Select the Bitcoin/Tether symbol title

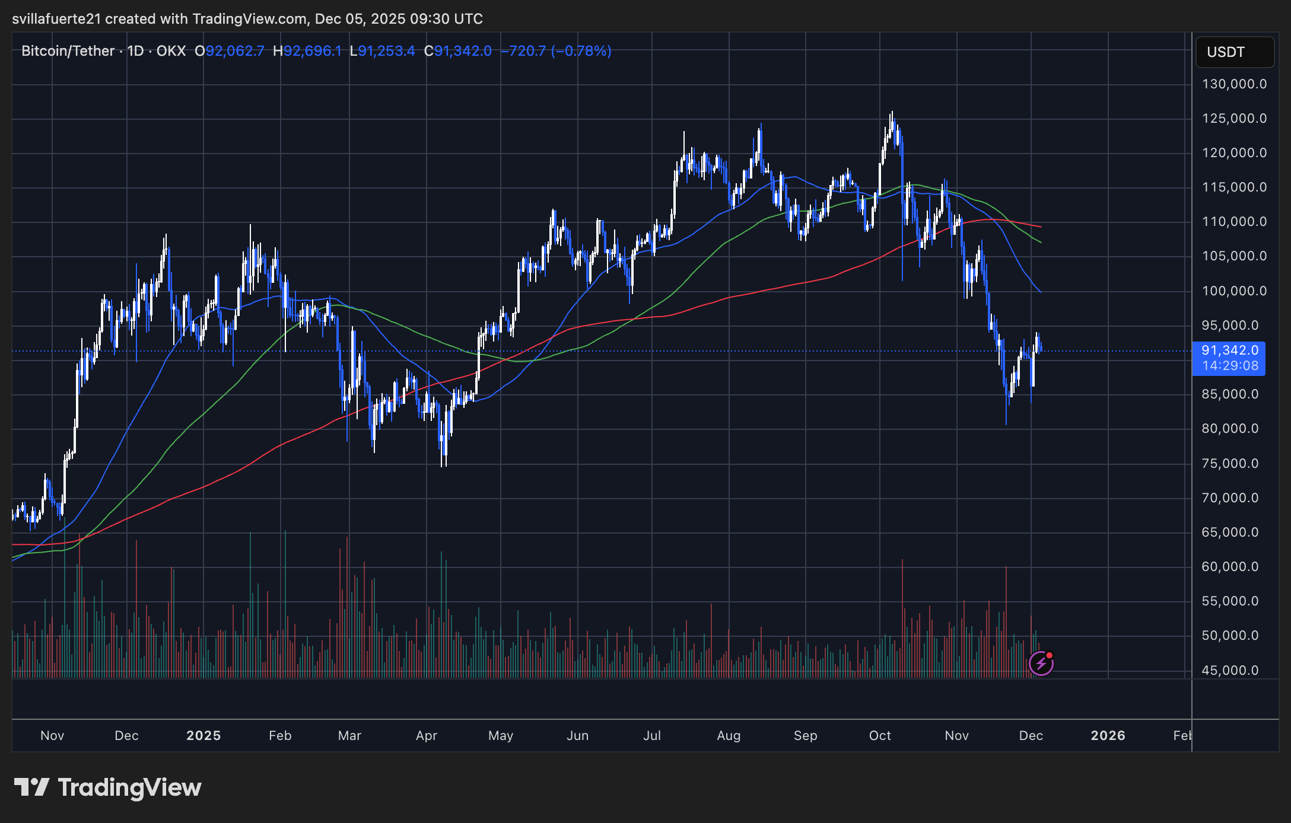pos(67,51)
